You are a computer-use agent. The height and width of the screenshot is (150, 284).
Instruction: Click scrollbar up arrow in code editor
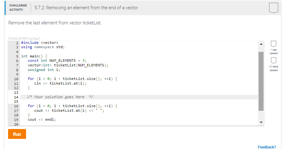[x=261, y=44]
